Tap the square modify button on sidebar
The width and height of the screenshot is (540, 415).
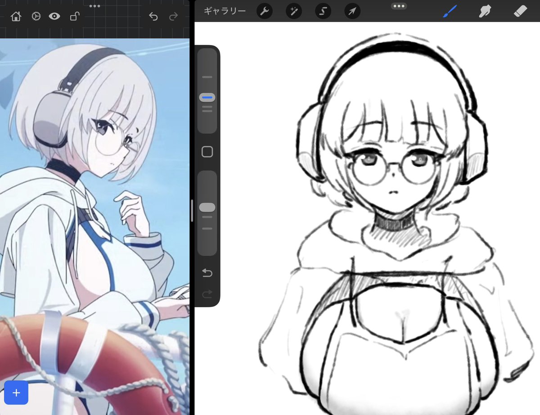tap(207, 152)
